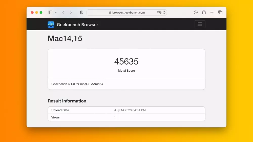Click the Geekbench 6.1.0 for macOS AArch64 text
Viewport: 253px width, 142px height.
pos(77,84)
